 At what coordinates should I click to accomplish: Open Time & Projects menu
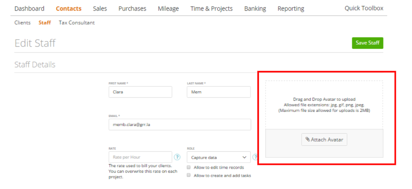click(212, 9)
